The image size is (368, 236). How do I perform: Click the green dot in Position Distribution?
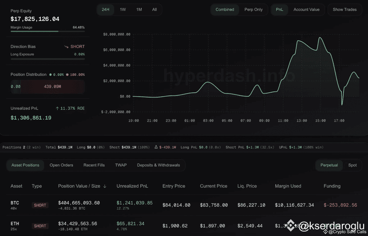(x=51, y=75)
